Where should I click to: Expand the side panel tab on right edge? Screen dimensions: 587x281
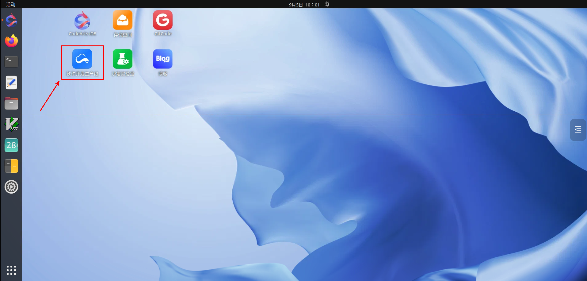point(578,130)
